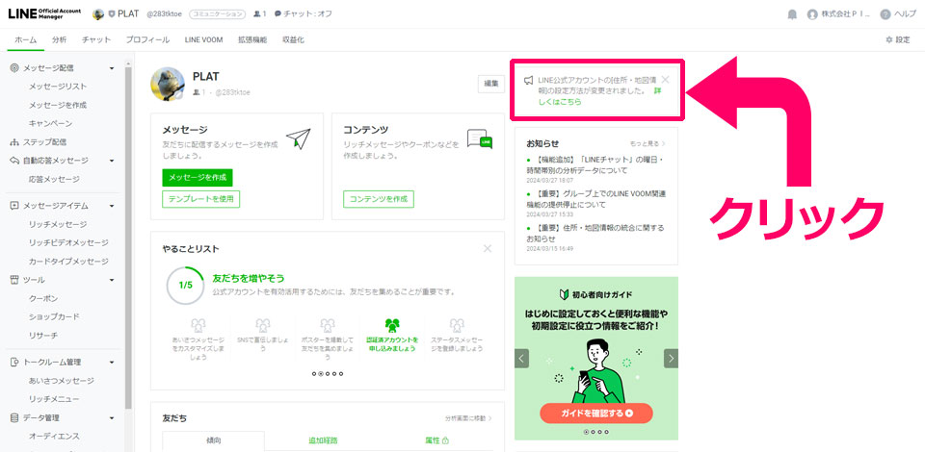The height and width of the screenshot is (452, 925).
Task: Click the friend count icon in the header
Action: point(259,14)
